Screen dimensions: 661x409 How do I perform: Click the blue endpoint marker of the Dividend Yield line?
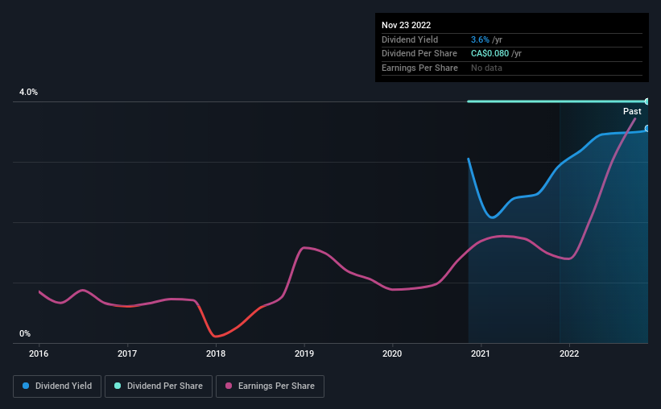pyautogui.click(x=647, y=129)
